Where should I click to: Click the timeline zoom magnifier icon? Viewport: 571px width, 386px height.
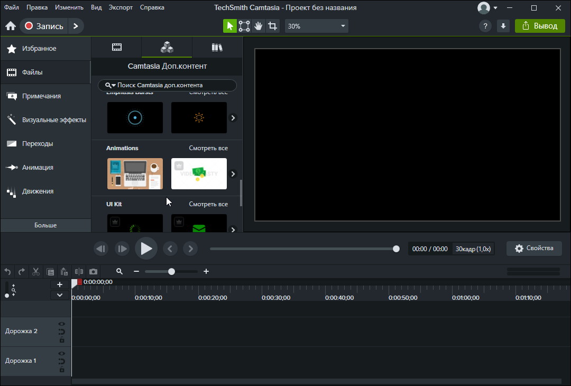[x=119, y=271]
